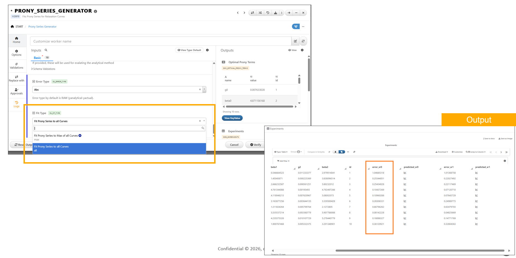Toggle the Outputs View eye option
This screenshot has height=258, width=516.
[x=292, y=50]
